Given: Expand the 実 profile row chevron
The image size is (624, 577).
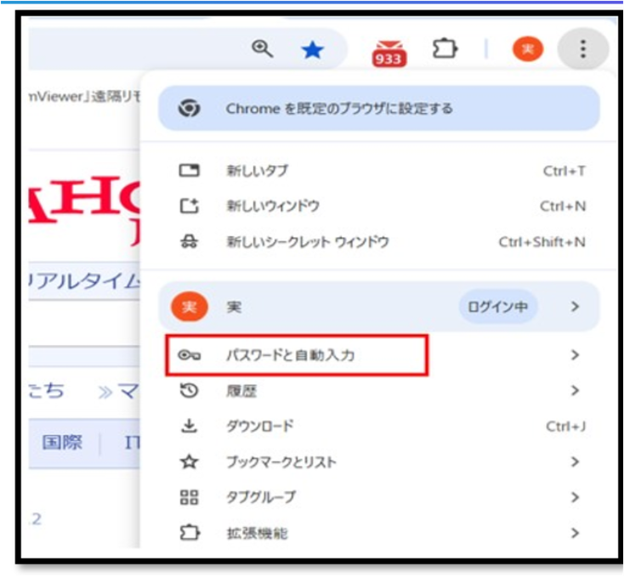Looking at the screenshot, I should 575,307.
